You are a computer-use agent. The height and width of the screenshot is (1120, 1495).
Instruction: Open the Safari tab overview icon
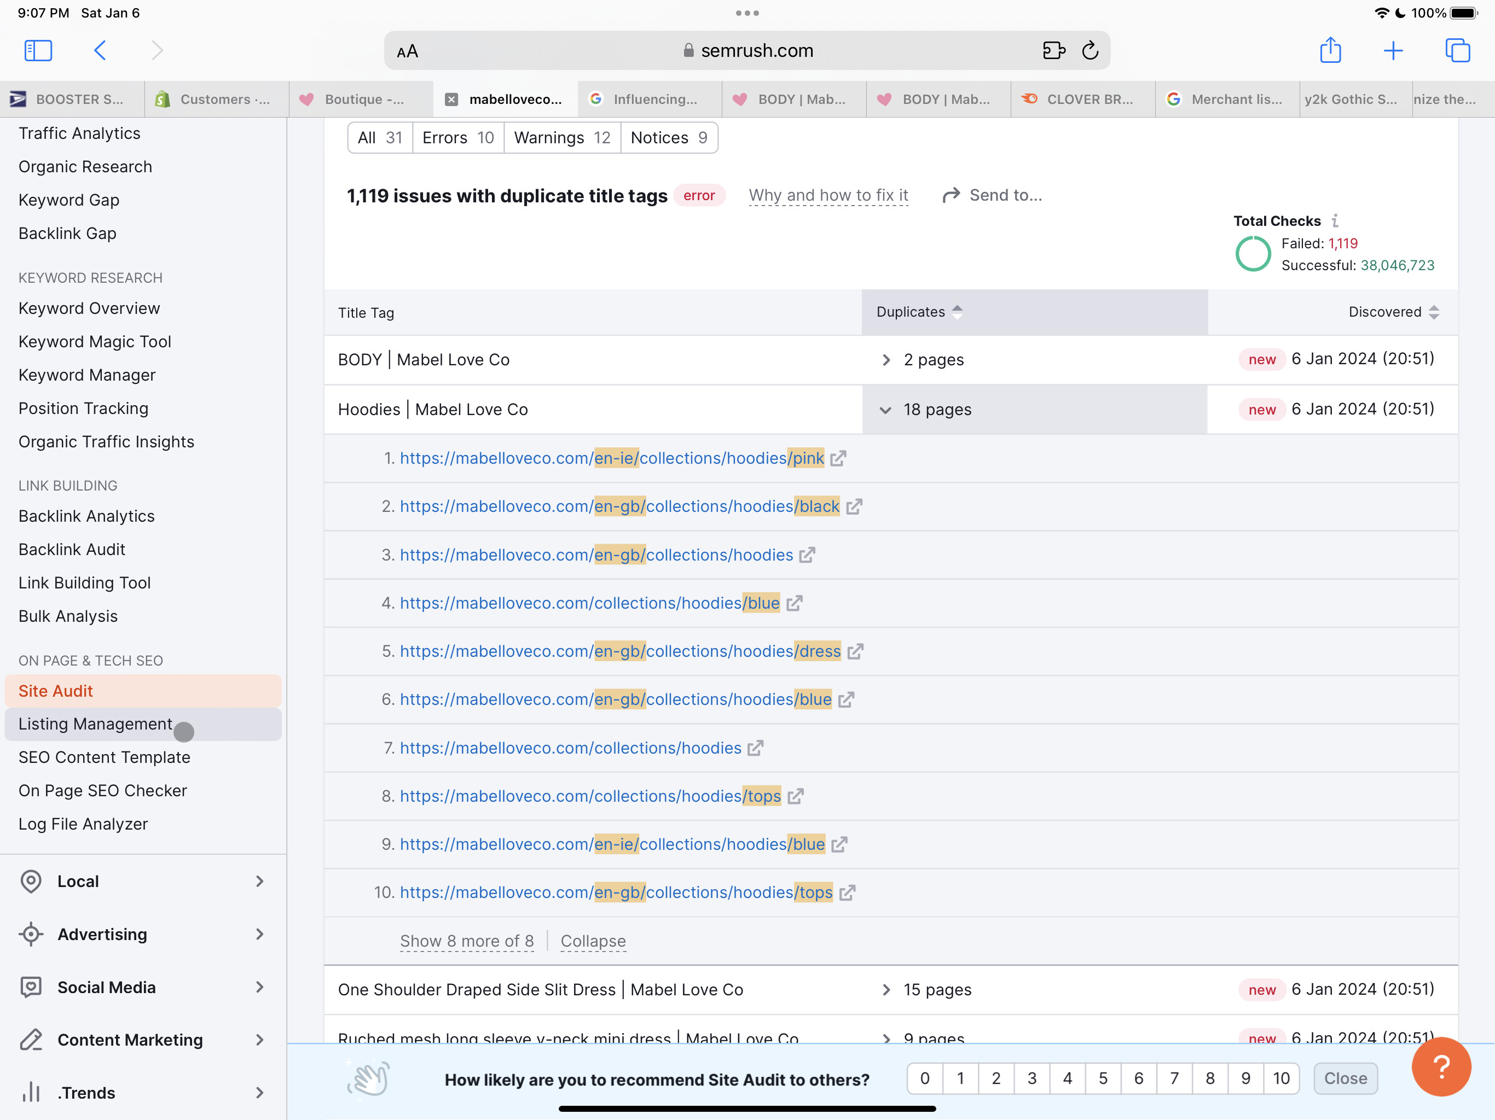pos(1457,51)
